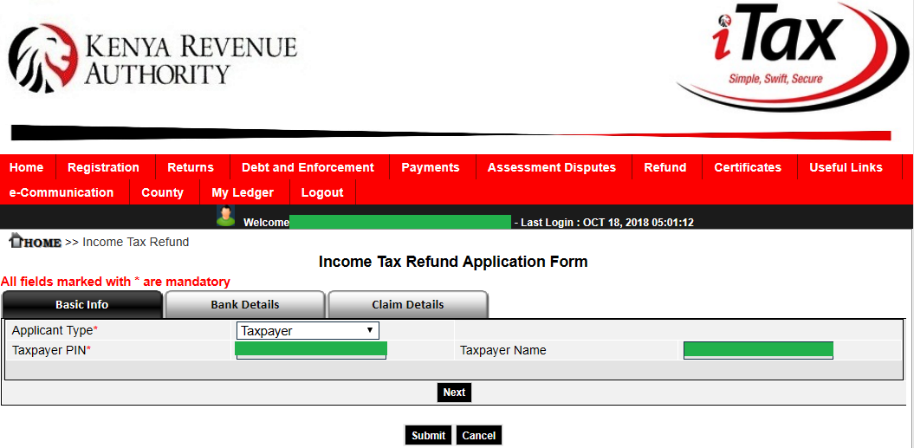Click the 'Taxpayer Name' label
Screen dimensions: 914x448
(x=503, y=351)
